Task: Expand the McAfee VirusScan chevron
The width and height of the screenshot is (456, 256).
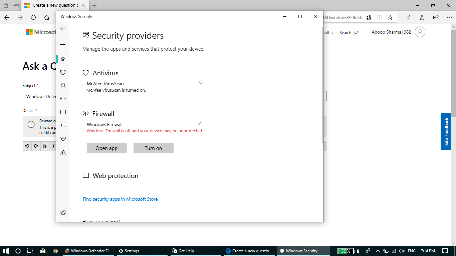Action: [x=201, y=83]
